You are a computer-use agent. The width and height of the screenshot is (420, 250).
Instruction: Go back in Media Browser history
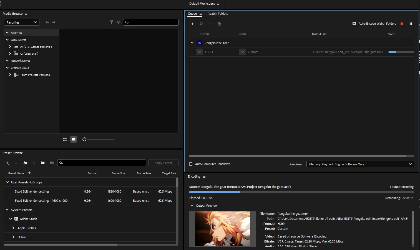click(47, 22)
